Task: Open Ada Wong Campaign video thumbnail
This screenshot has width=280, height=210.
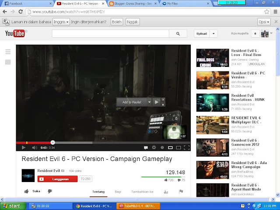Action: click(213, 170)
